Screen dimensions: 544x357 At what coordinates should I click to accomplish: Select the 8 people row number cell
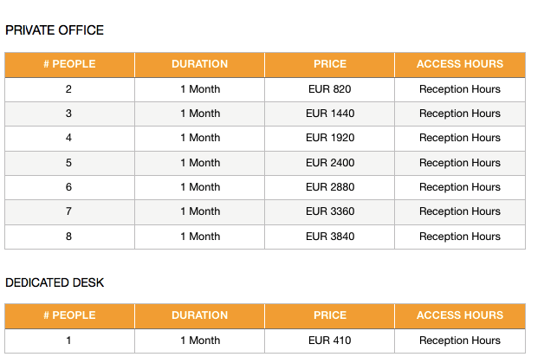click(x=68, y=237)
